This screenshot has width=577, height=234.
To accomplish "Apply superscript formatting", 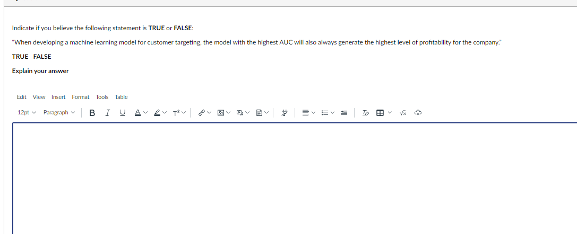I will 177,113.
